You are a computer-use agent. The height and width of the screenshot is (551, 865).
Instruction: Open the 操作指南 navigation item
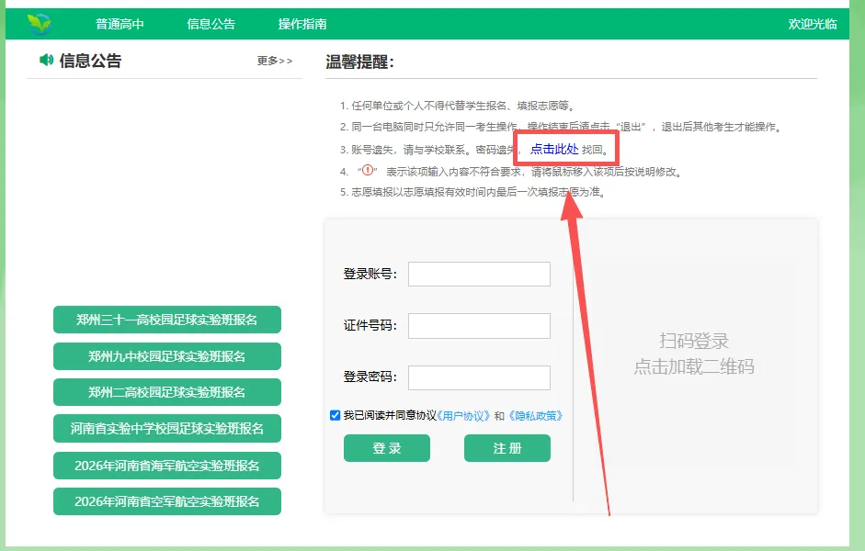(302, 24)
